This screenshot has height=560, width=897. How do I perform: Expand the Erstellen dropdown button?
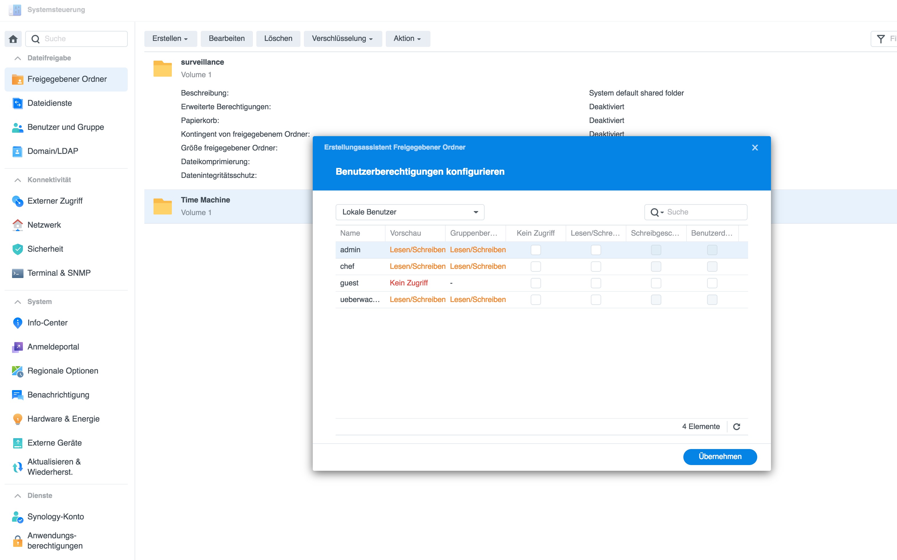pos(170,39)
